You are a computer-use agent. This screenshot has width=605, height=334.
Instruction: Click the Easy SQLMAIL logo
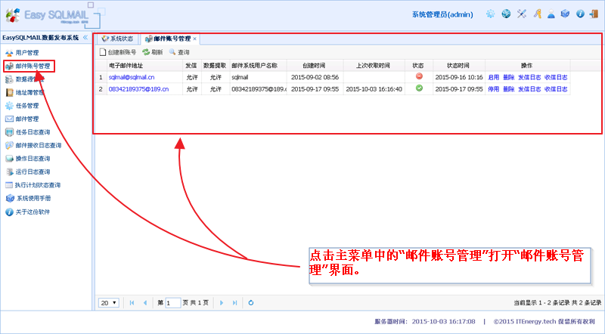[52, 15]
